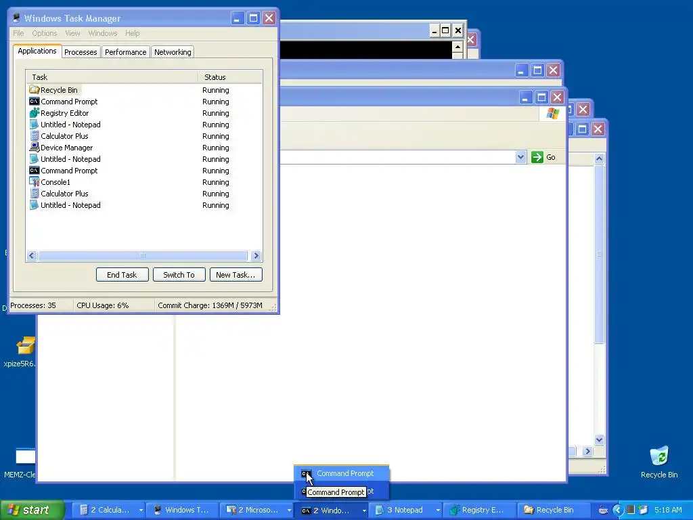Open the Start menu
This screenshot has height=520, width=693.
32,510
